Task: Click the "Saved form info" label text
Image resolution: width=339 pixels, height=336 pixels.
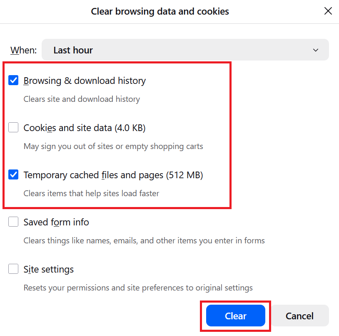Action: [56, 222]
